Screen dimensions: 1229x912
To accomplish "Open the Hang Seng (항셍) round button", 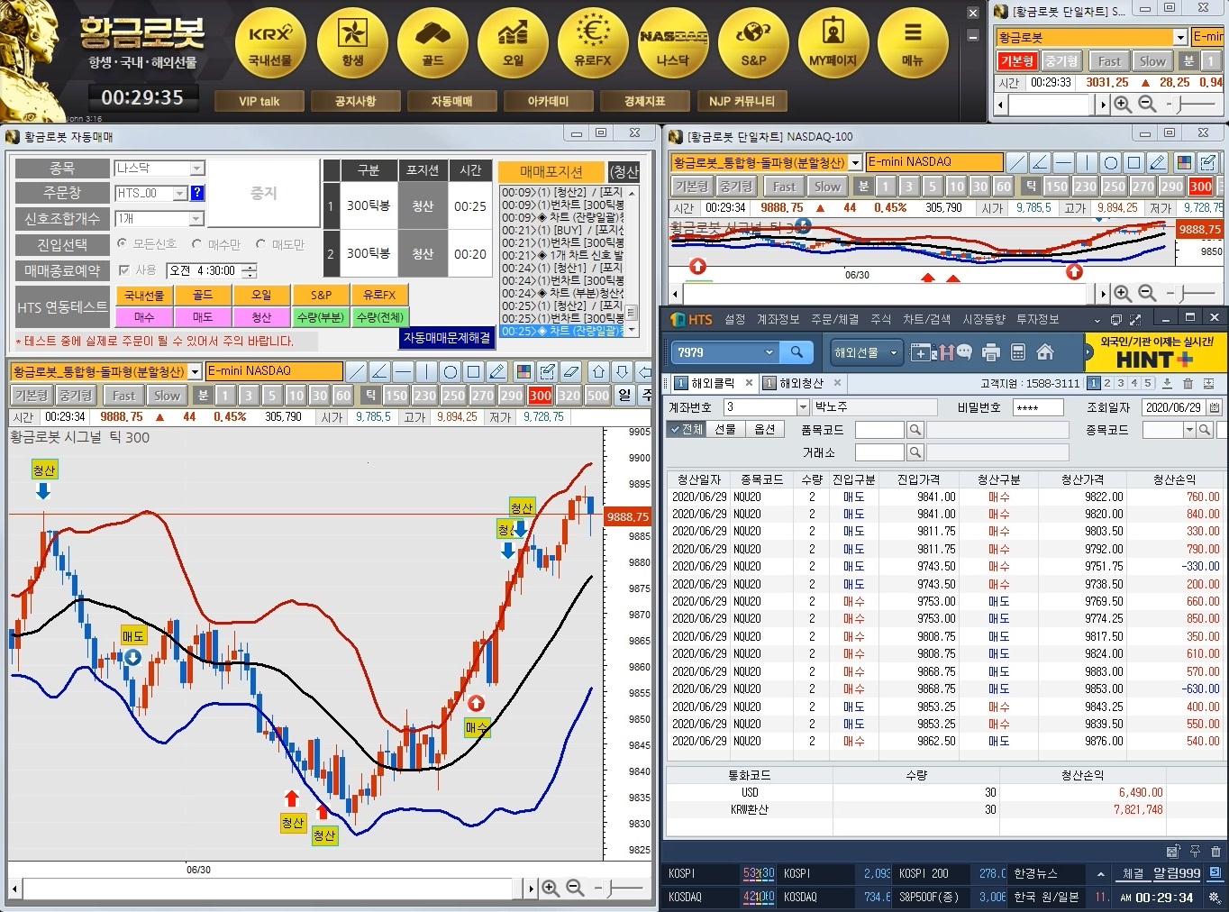I will 352,42.
